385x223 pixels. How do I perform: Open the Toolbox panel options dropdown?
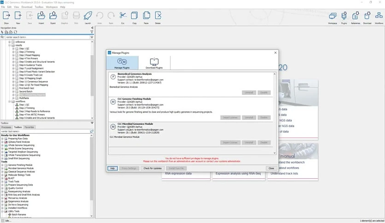(92, 123)
